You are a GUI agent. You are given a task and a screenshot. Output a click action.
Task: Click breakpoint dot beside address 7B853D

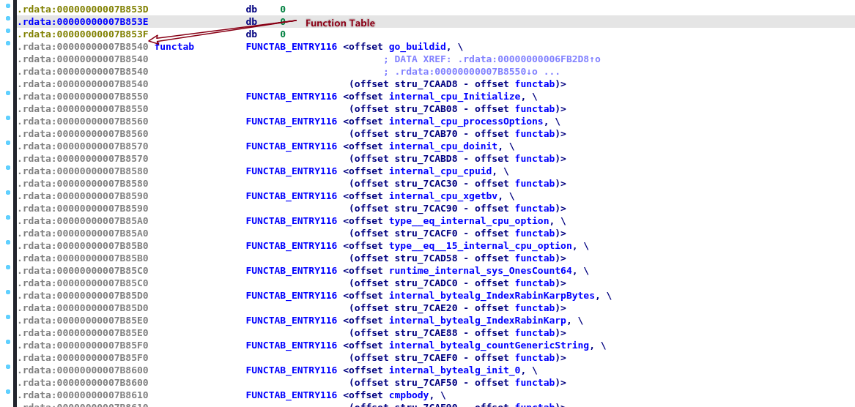pyautogui.click(x=7, y=7)
